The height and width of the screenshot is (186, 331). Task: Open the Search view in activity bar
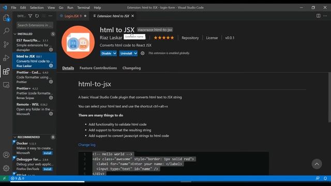coord(6,31)
